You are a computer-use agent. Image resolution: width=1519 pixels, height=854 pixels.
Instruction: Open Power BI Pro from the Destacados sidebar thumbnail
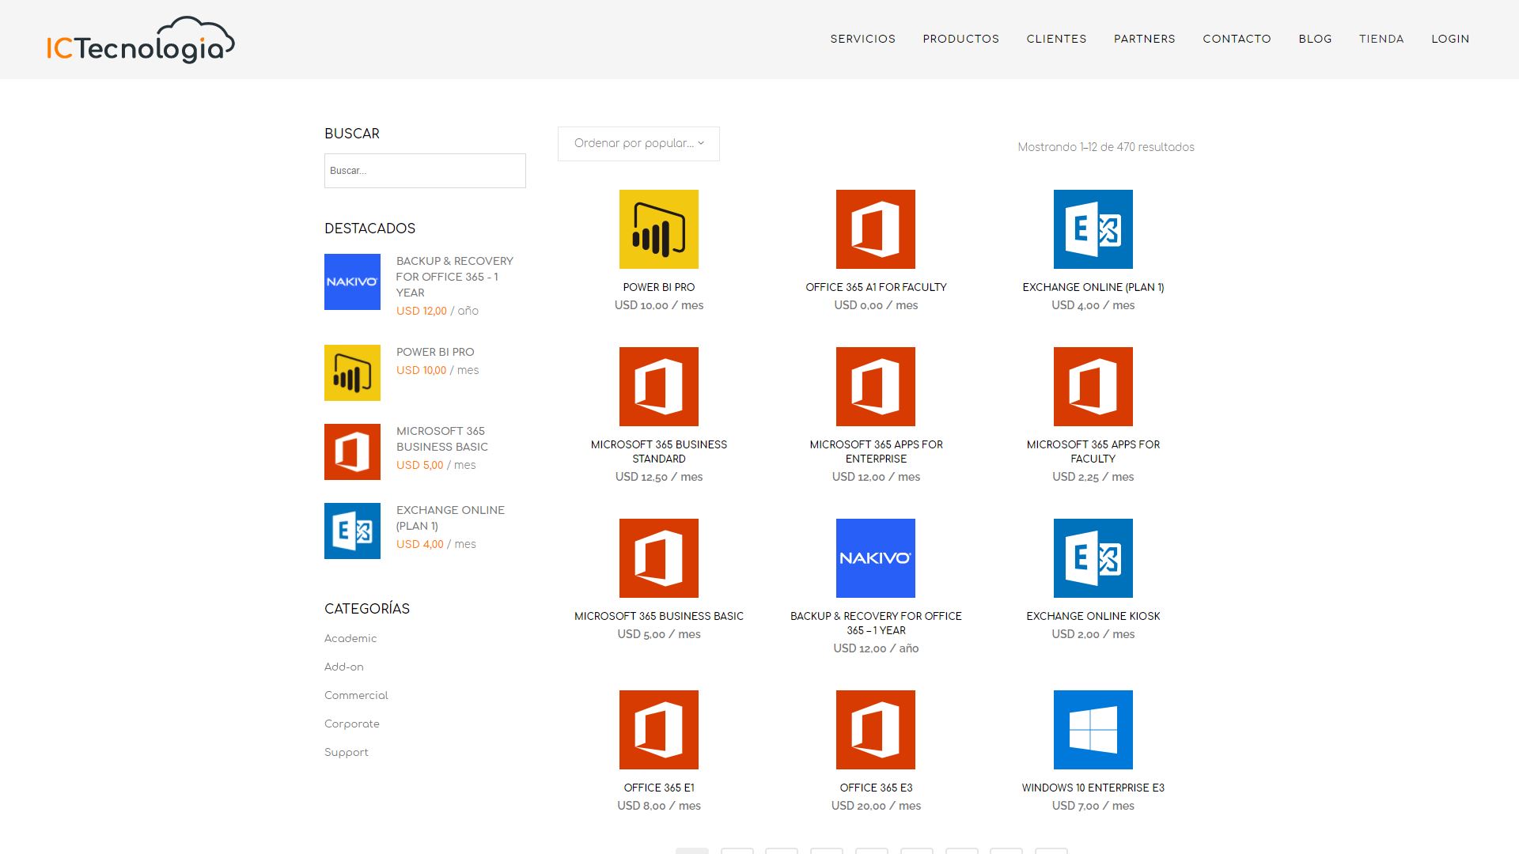[351, 372]
